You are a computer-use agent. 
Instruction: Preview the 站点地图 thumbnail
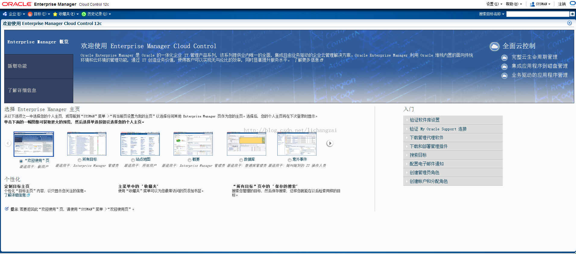pyautogui.click(x=140, y=144)
